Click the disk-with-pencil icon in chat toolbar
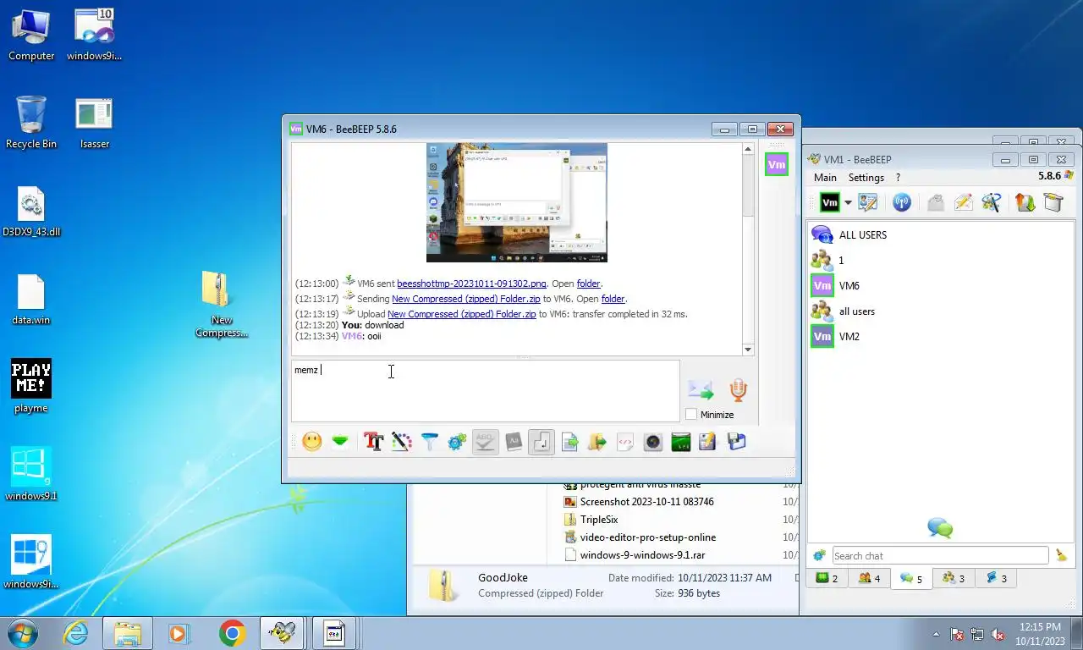 (708, 442)
